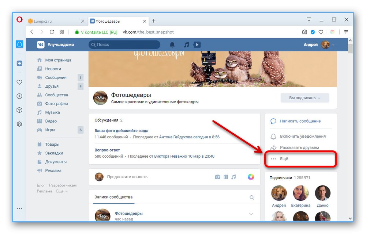Click the VK header play button
This screenshot has height=234, width=366.
[x=197, y=45]
